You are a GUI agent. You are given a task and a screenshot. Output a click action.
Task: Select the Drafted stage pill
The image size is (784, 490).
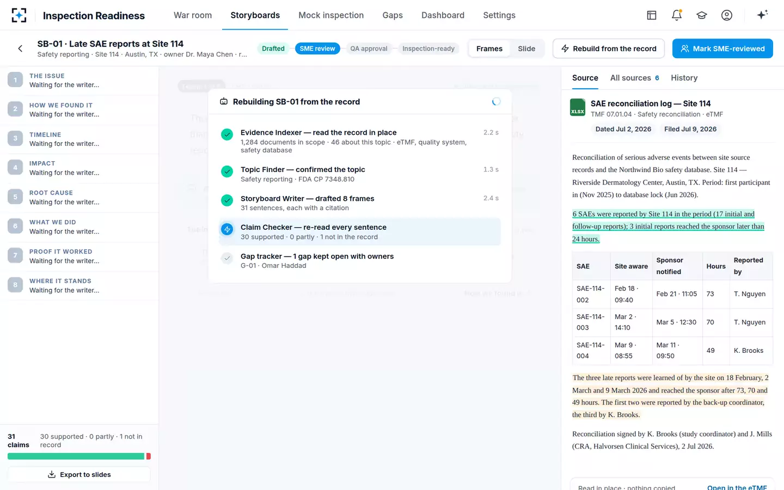click(x=273, y=48)
